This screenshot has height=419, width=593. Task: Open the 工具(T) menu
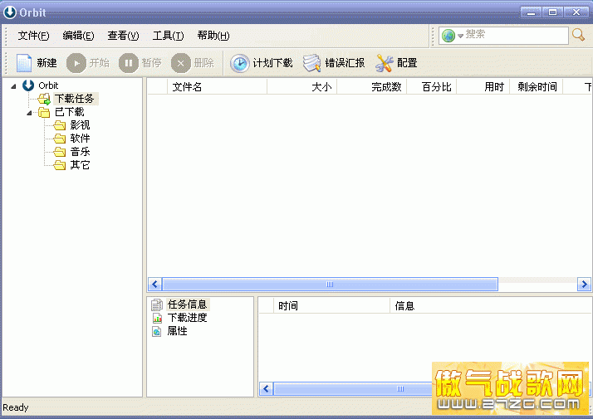[169, 36]
